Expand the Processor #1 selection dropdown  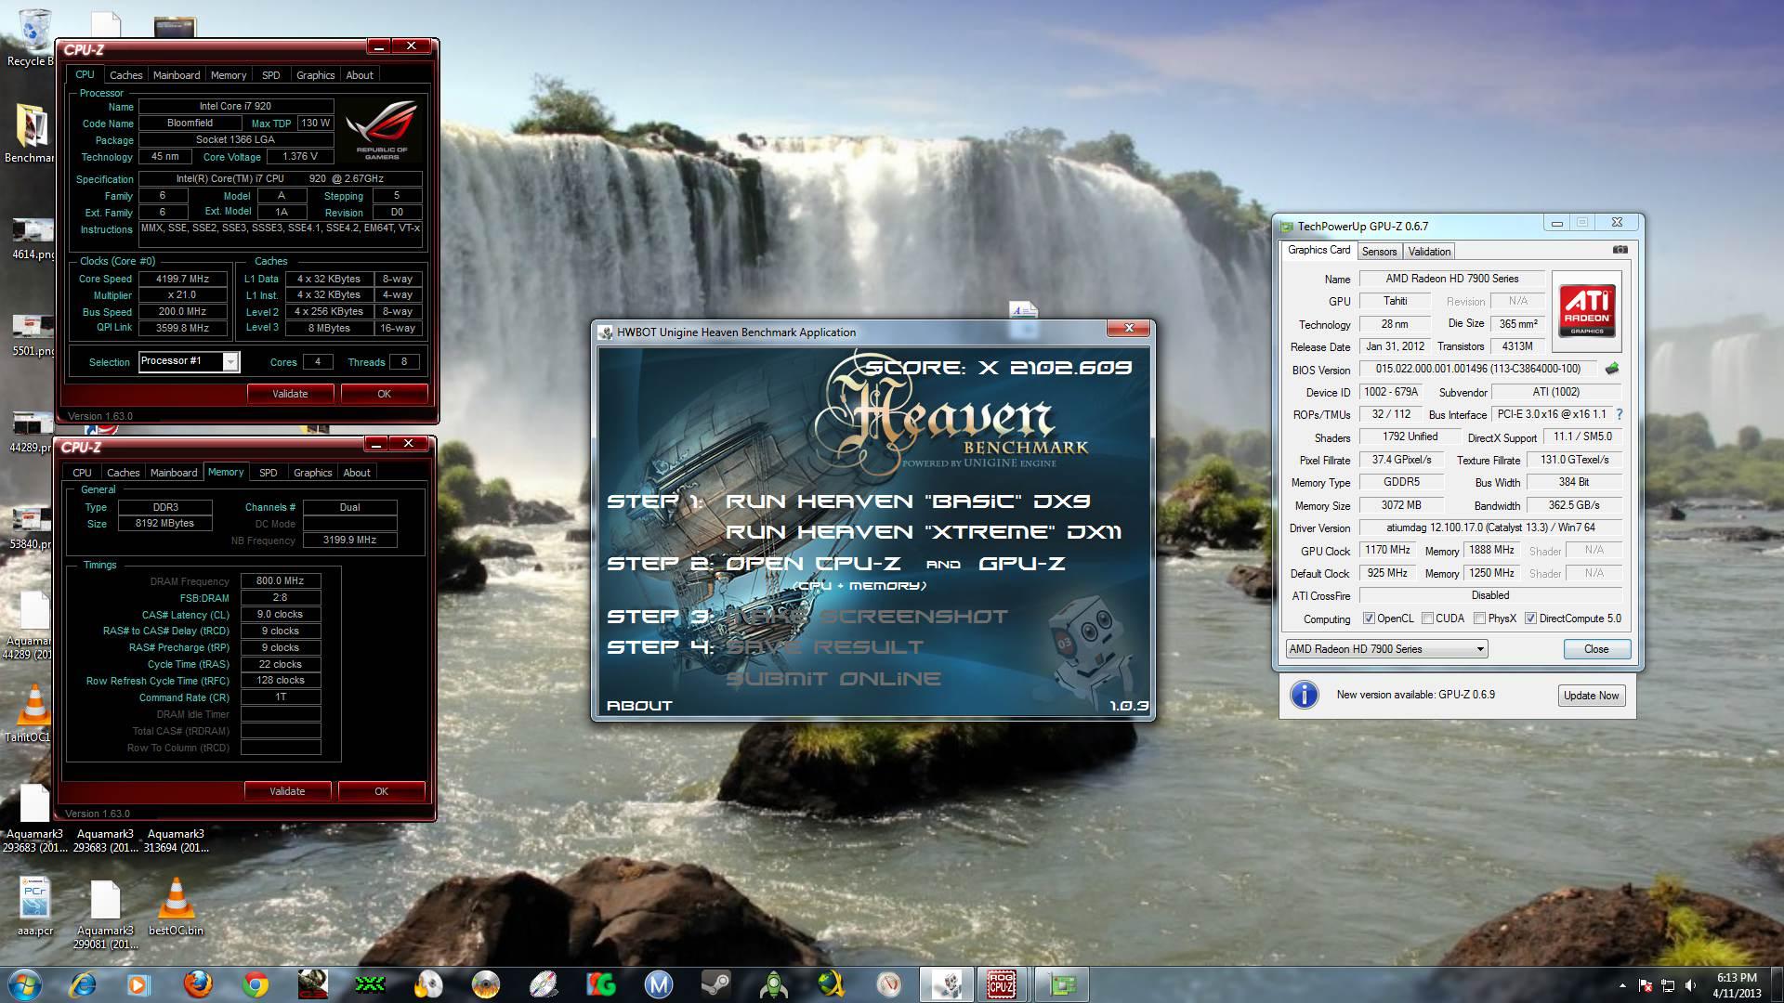pos(230,361)
